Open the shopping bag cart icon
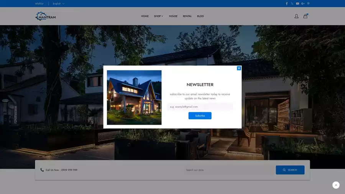This screenshot has height=194, width=345. pos(305,16)
